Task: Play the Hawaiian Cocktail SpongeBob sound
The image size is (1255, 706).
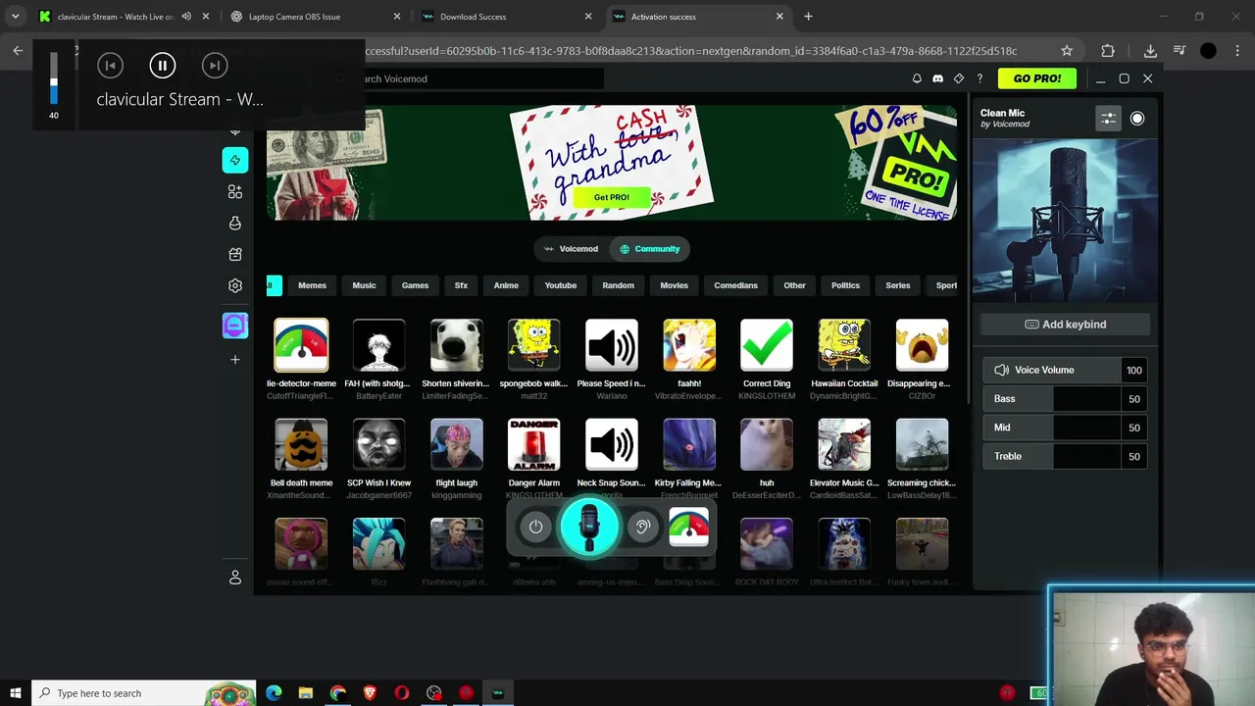Action: (844, 345)
